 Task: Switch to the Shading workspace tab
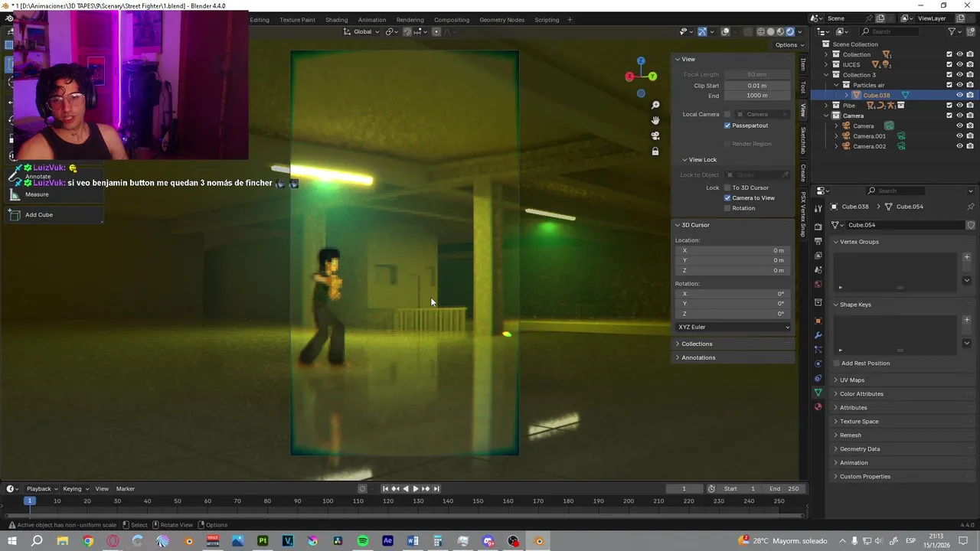[x=336, y=20]
